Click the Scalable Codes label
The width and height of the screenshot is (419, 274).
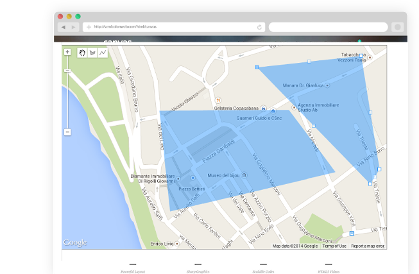(263, 271)
